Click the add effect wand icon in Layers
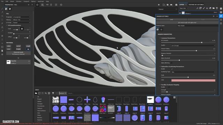Viewport: 223px width, 125px height. [x=197, y=8]
